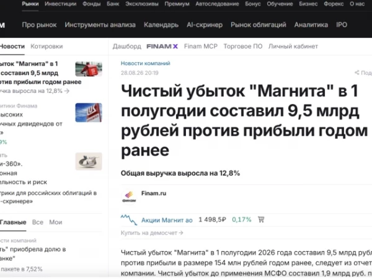This screenshot has height=279, width=372.
Task: Open the Бонус menu item
Action: tap(253, 4)
